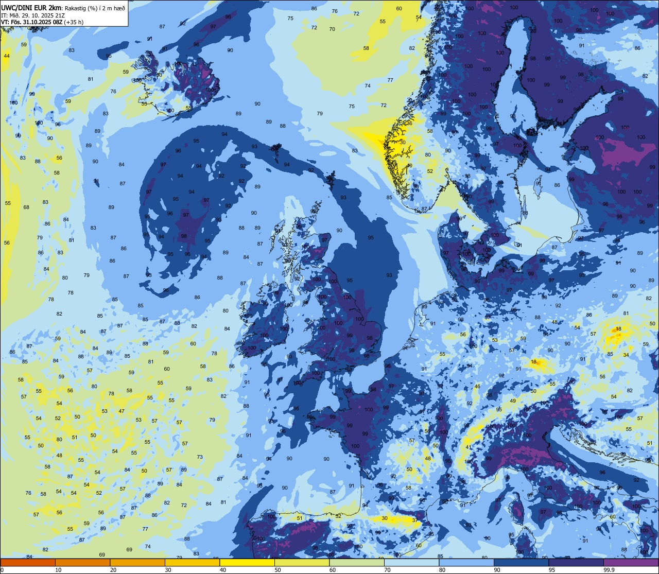
Task: Click the '44' humidity value at the far left
Action: 7,56
